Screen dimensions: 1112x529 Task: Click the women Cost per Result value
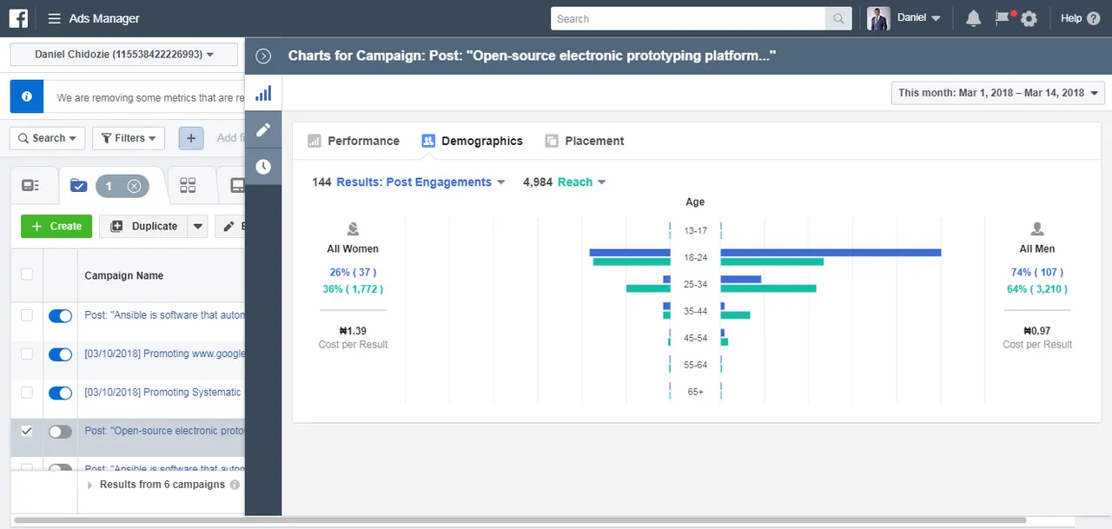(x=353, y=331)
